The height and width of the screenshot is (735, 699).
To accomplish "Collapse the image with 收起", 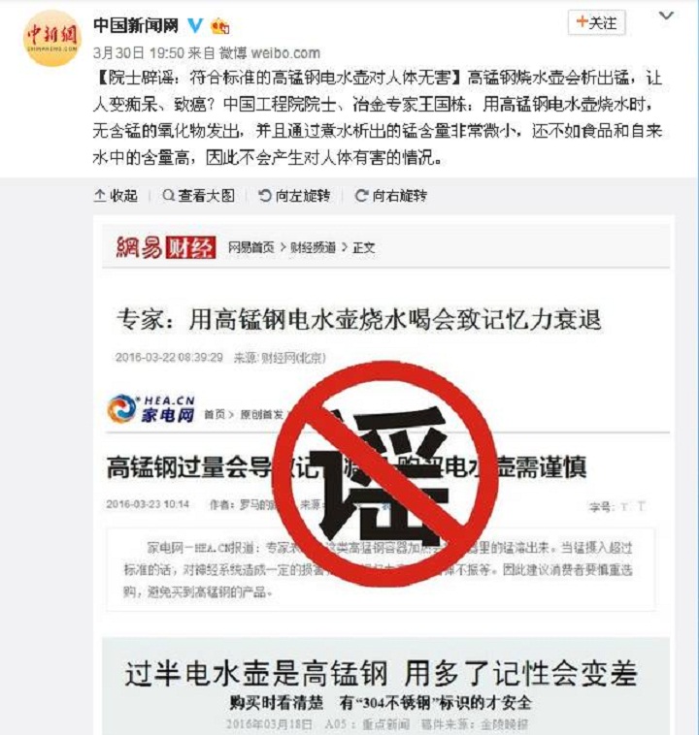I will point(116,196).
